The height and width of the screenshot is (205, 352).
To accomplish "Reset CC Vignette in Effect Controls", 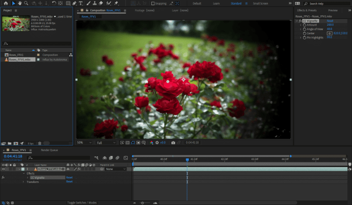I will (x=330, y=20).
